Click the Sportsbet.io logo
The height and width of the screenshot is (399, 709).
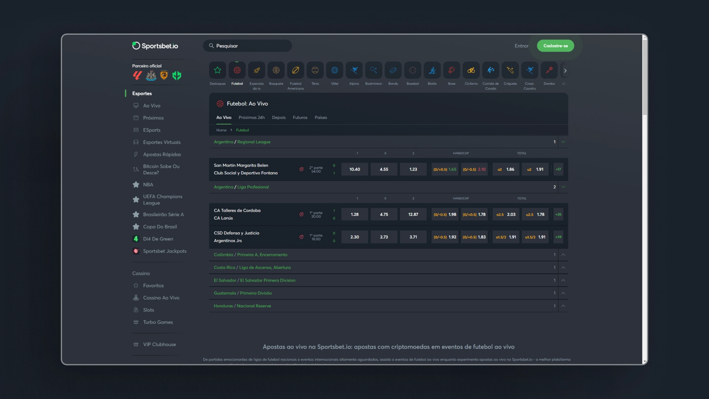pyautogui.click(x=155, y=46)
